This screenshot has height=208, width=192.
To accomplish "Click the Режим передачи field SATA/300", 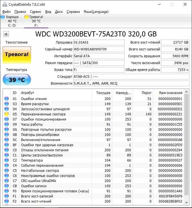I will tap(99, 63).
